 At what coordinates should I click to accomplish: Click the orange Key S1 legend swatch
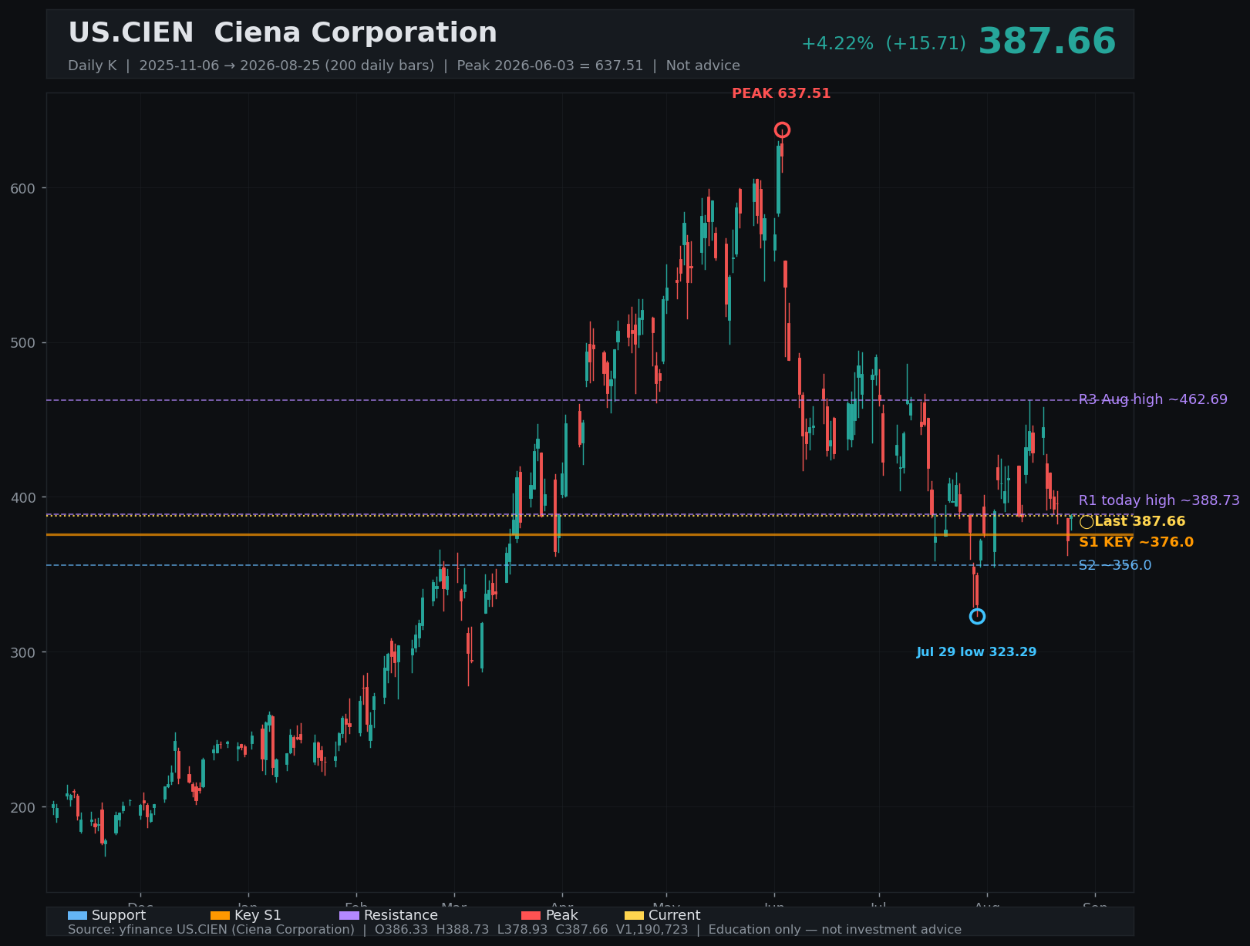pos(220,915)
